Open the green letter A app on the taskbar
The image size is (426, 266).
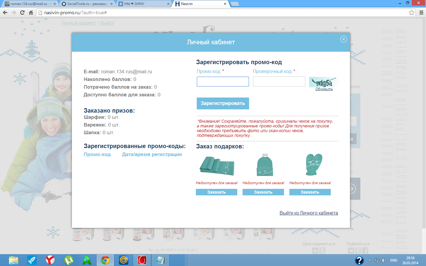point(87,260)
